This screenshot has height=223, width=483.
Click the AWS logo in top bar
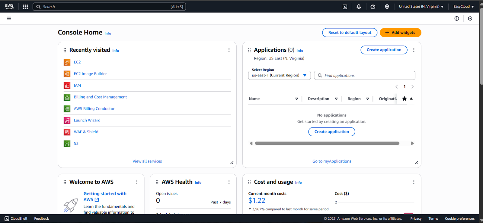[9, 6]
